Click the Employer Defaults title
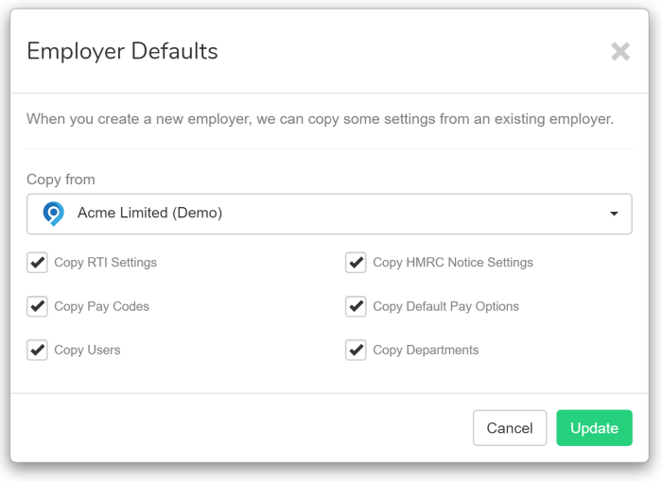The height and width of the screenshot is (481, 662). click(x=122, y=51)
